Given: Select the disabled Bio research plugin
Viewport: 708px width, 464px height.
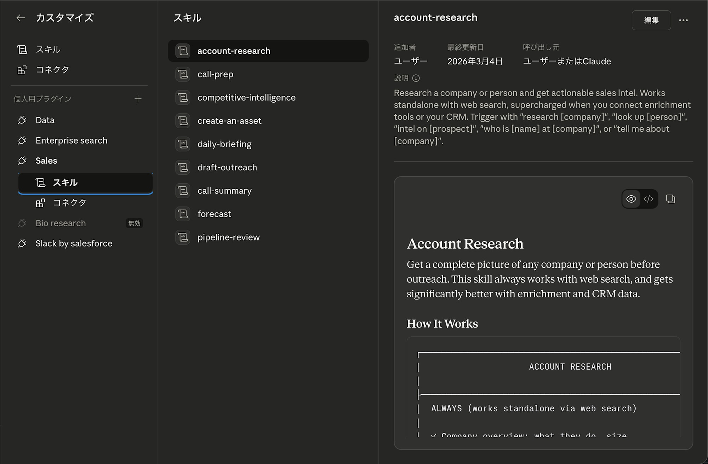Looking at the screenshot, I should click(x=61, y=223).
